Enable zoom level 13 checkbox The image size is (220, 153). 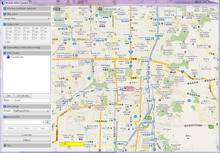click(x=16, y=32)
